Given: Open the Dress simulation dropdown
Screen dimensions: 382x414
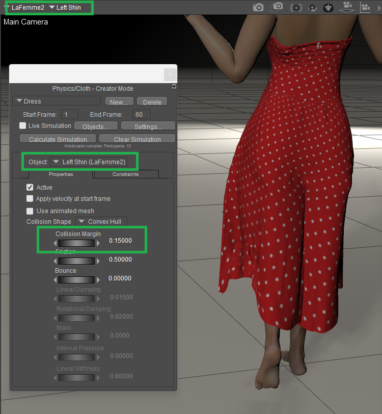Looking at the screenshot, I should click(x=57, y=101).
